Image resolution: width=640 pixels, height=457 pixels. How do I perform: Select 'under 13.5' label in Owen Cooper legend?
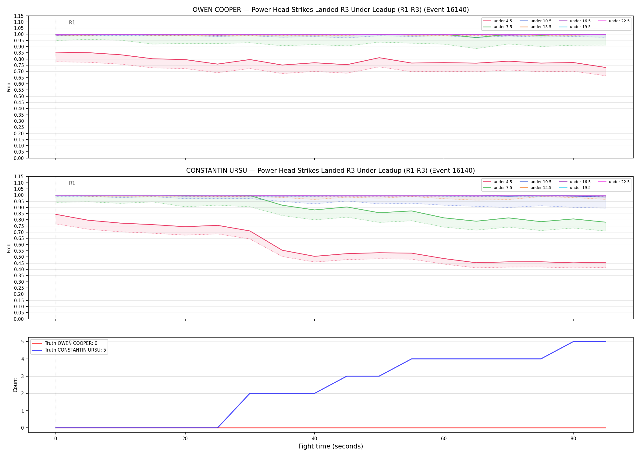coord(541,27)
